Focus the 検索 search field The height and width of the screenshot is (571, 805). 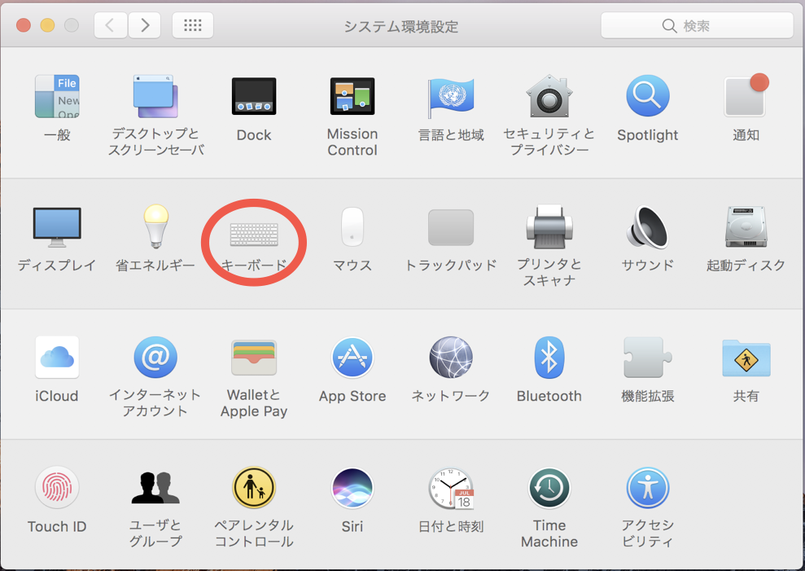(x=698, y=25)
